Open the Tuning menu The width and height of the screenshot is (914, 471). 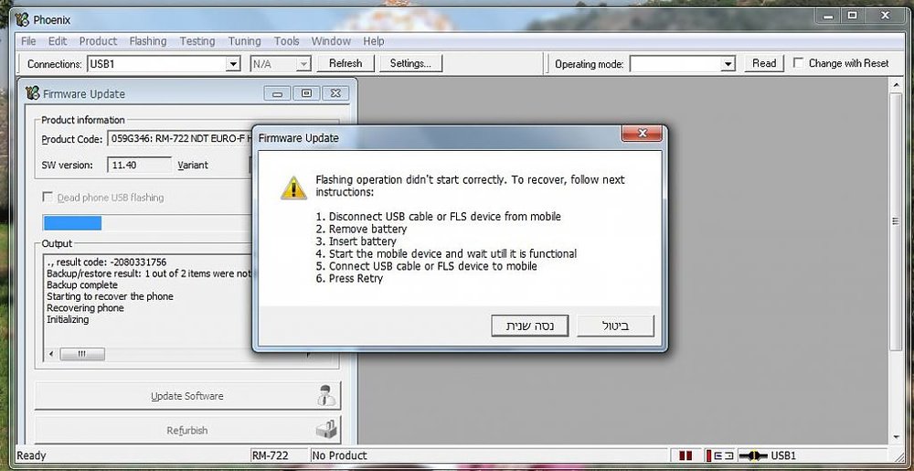click(244, 41)
